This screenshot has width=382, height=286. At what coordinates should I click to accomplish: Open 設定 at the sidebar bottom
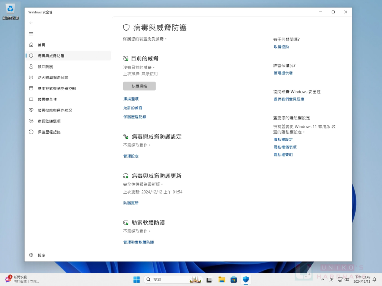[68, 255]
